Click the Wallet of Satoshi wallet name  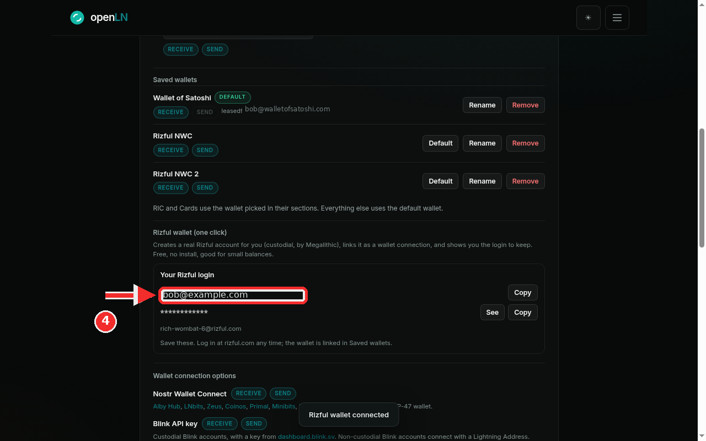pos(182,98)
